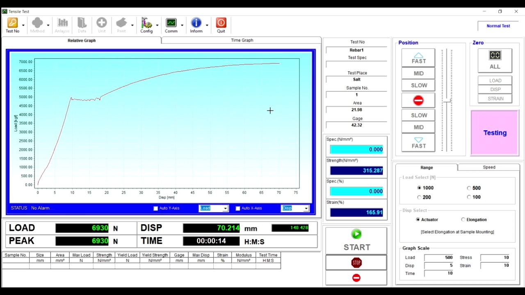Zero the STRAIN channel
The height and width of the screenshot is (295, 525).
(495, 98)
